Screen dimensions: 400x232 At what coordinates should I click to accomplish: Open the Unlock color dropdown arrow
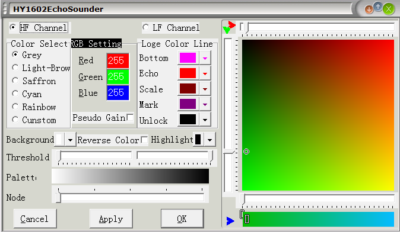pos(205,120)
